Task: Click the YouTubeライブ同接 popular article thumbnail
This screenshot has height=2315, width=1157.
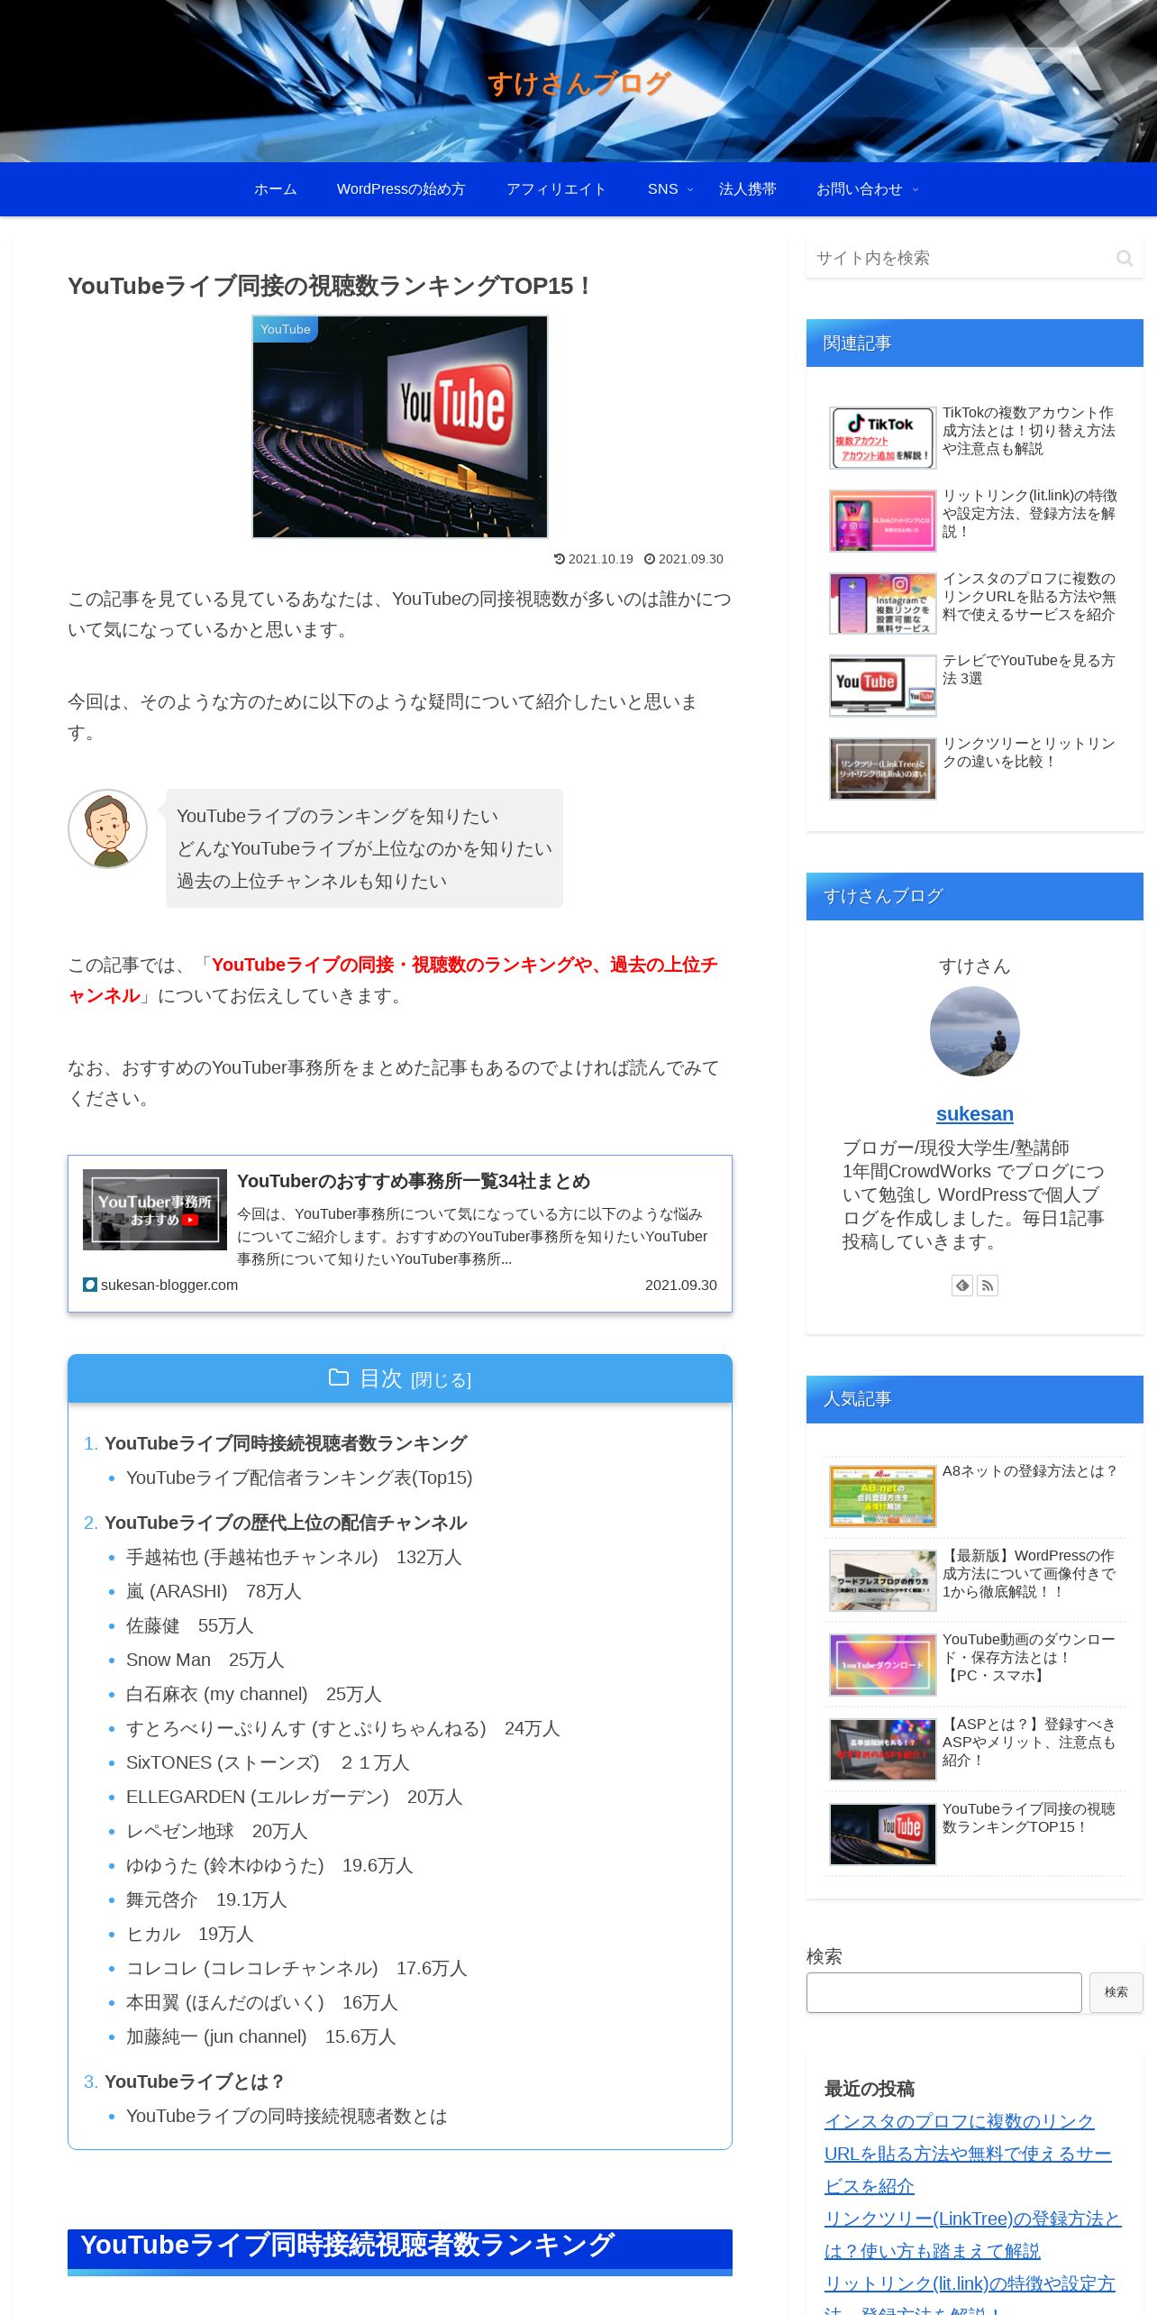Action: [x=883, y=1835]
